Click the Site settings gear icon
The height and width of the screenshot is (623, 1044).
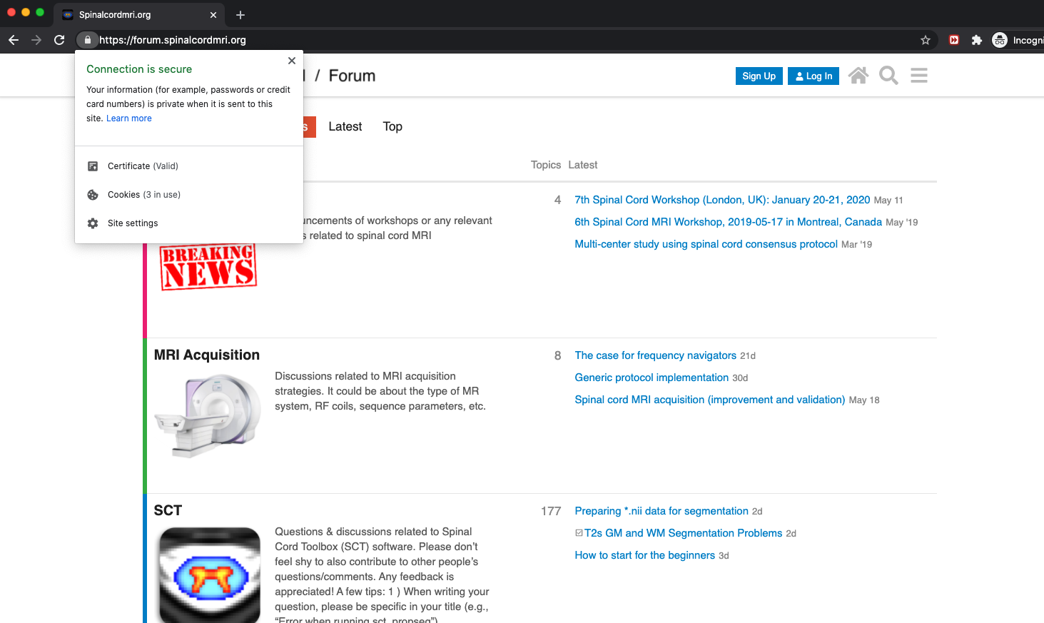pos(93,223)
